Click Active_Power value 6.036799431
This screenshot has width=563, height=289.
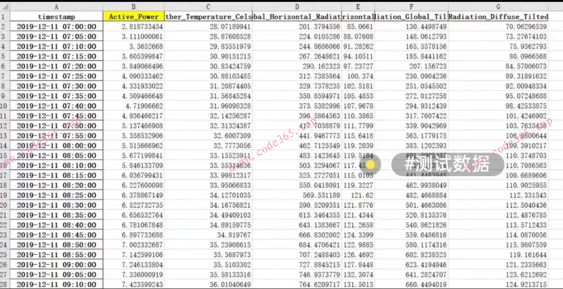(134, 175)
